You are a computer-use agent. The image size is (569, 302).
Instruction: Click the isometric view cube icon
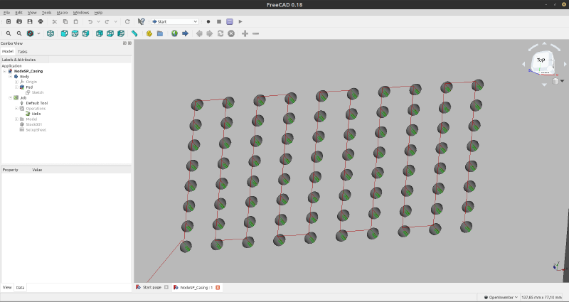pyautogui.click(x=50, y=33)
